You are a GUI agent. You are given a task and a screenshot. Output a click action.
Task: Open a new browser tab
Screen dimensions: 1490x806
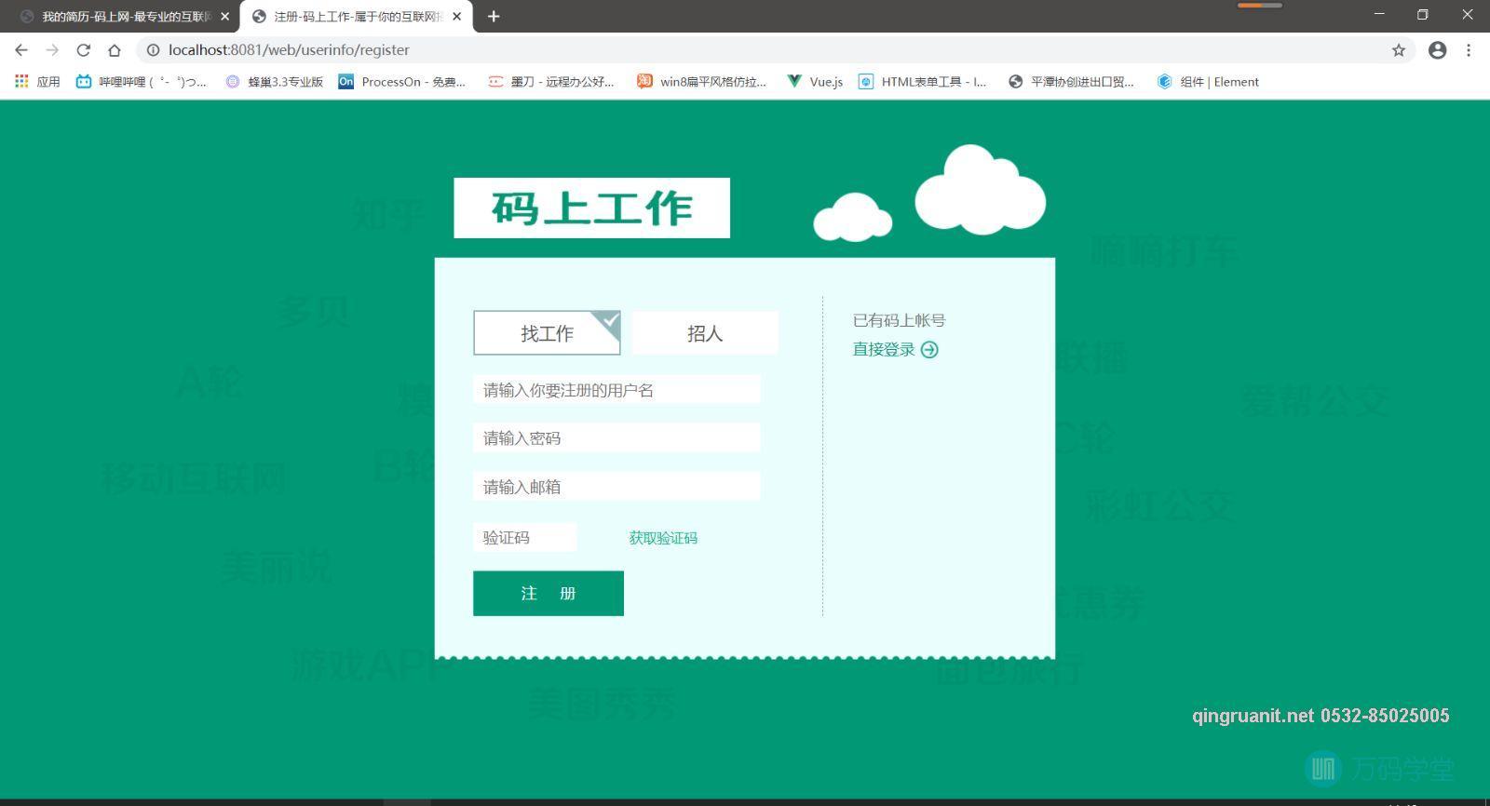pos(494,17)
